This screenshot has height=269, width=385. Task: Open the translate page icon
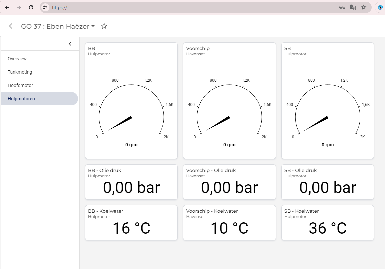(353, 7)
